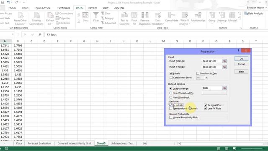
Task: Click the Clear filter icon
Action: [x=103, y=13]
